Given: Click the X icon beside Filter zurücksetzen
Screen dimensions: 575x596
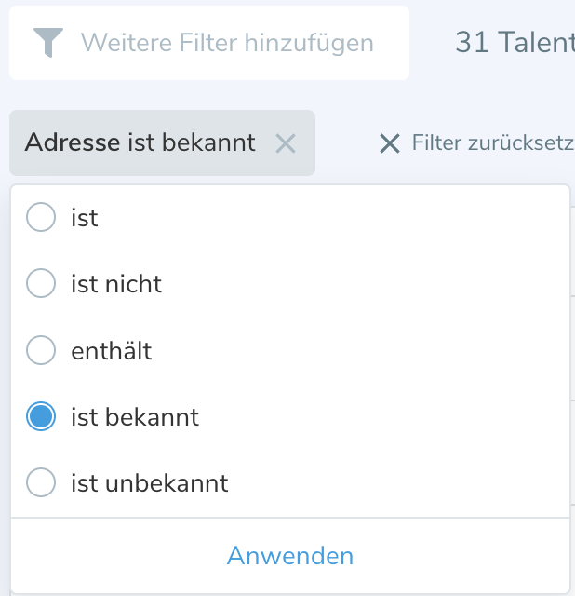Looking at the screenshot, I should tap(390, 143).
